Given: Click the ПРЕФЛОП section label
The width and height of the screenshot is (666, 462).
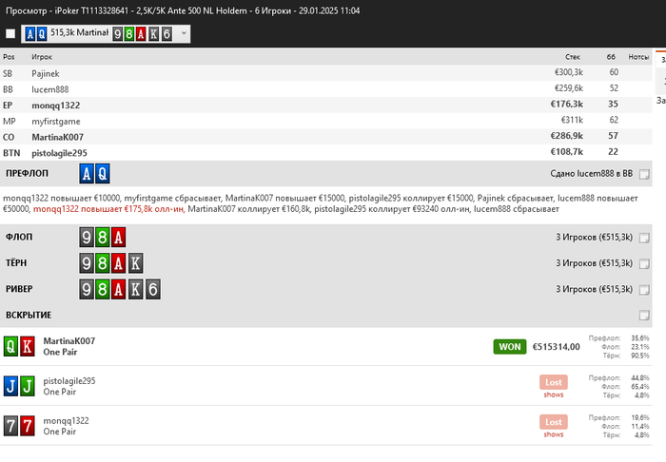Looking at the screenshot, I should click(27, 174).
